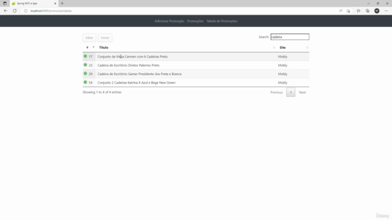392x220 pixels.
Task: Click the Excluir button
Action: [105, 38]
